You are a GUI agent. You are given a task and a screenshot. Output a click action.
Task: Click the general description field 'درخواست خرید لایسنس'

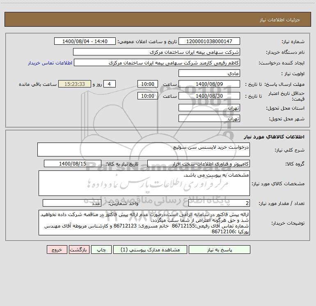[144, 150]
